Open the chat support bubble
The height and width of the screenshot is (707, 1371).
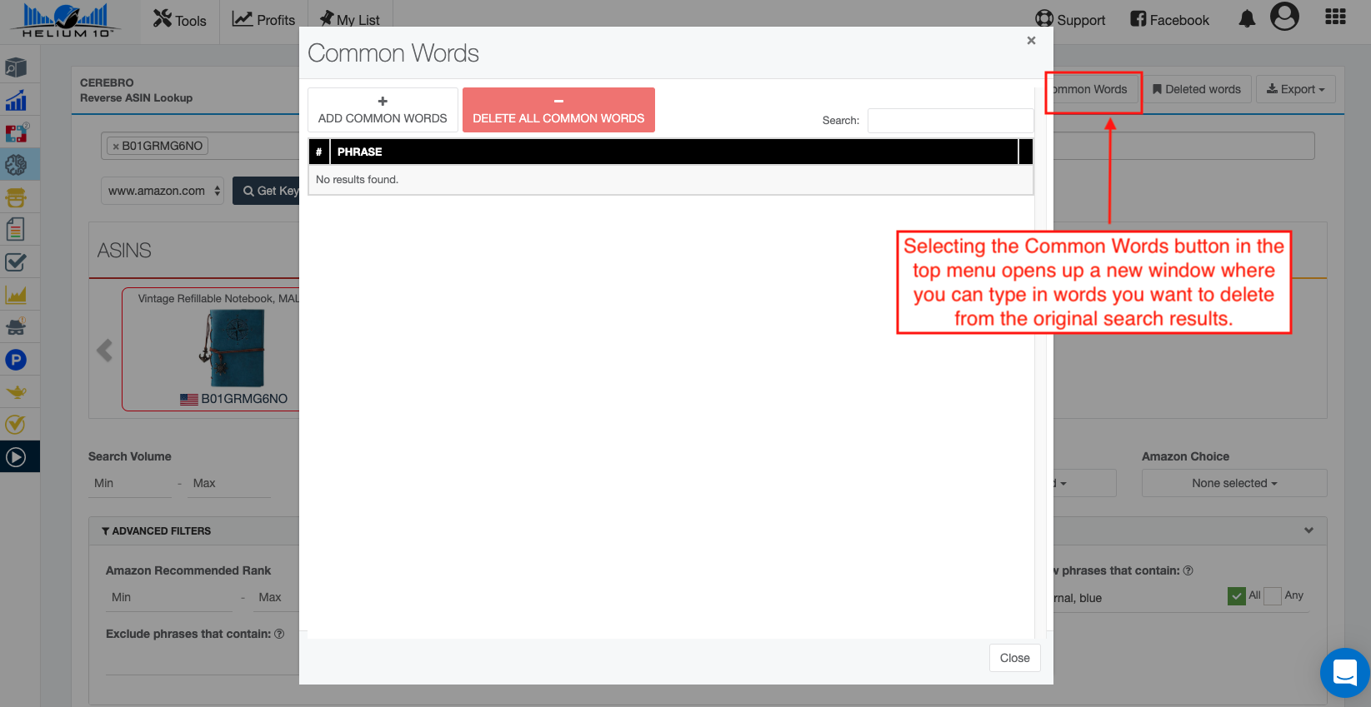coord(1344,672)
